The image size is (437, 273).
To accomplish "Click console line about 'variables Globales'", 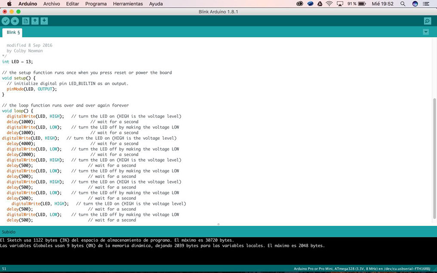I will pos(163,246).
